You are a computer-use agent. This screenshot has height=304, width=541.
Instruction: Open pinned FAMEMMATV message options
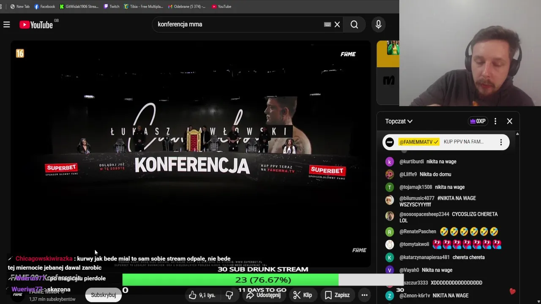tap(501, 142)
